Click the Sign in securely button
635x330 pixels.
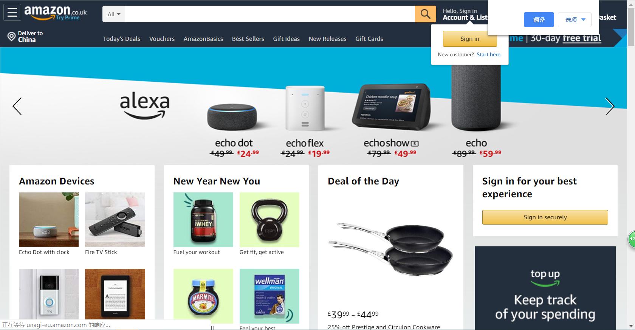click(x=545, y=217)
